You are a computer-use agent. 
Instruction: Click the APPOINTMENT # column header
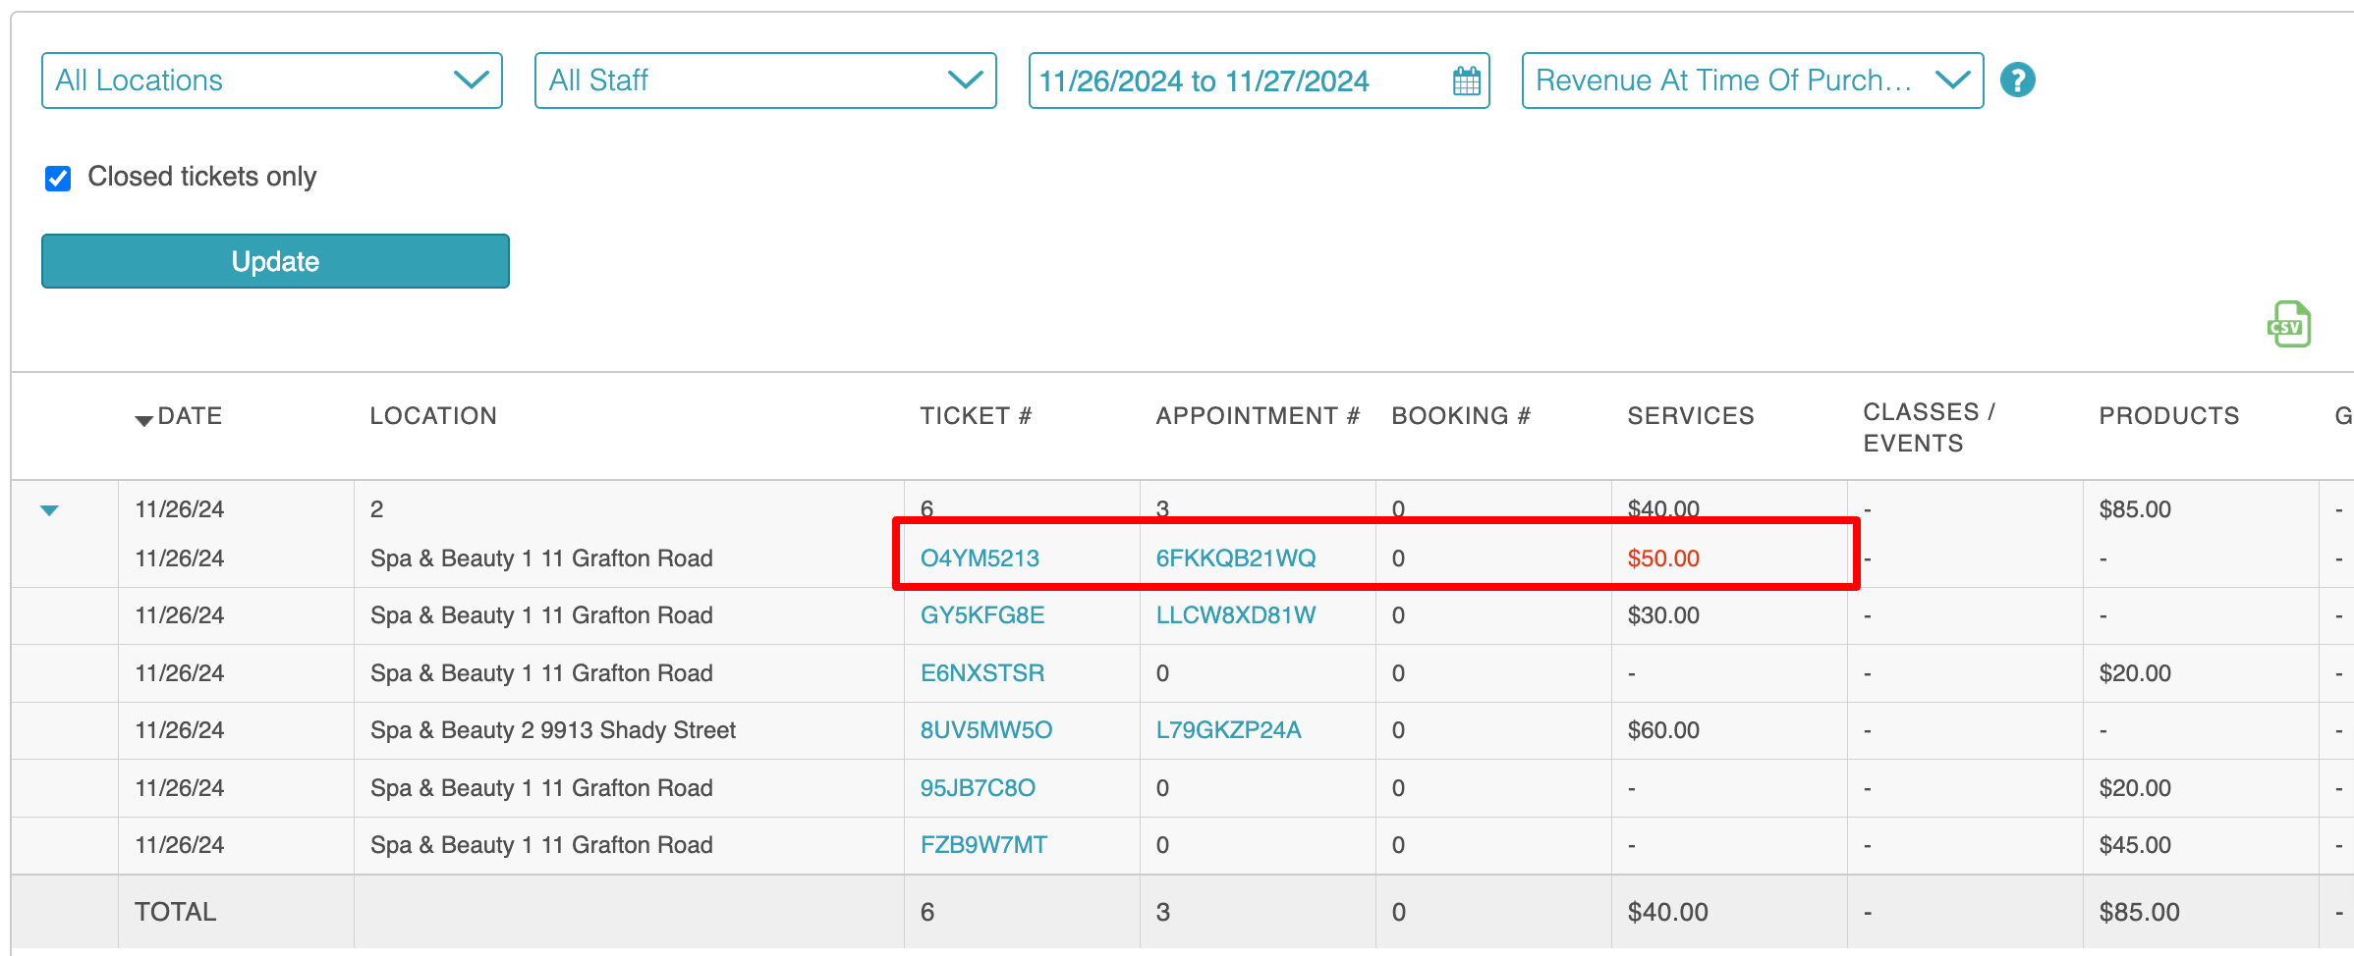coord(1258,416)
